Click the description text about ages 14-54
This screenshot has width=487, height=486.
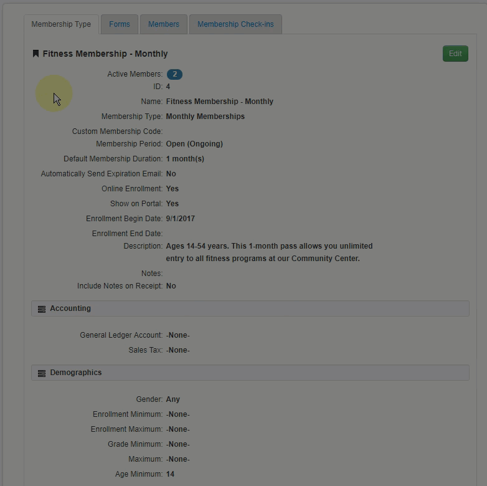click(x=269, y=252)
